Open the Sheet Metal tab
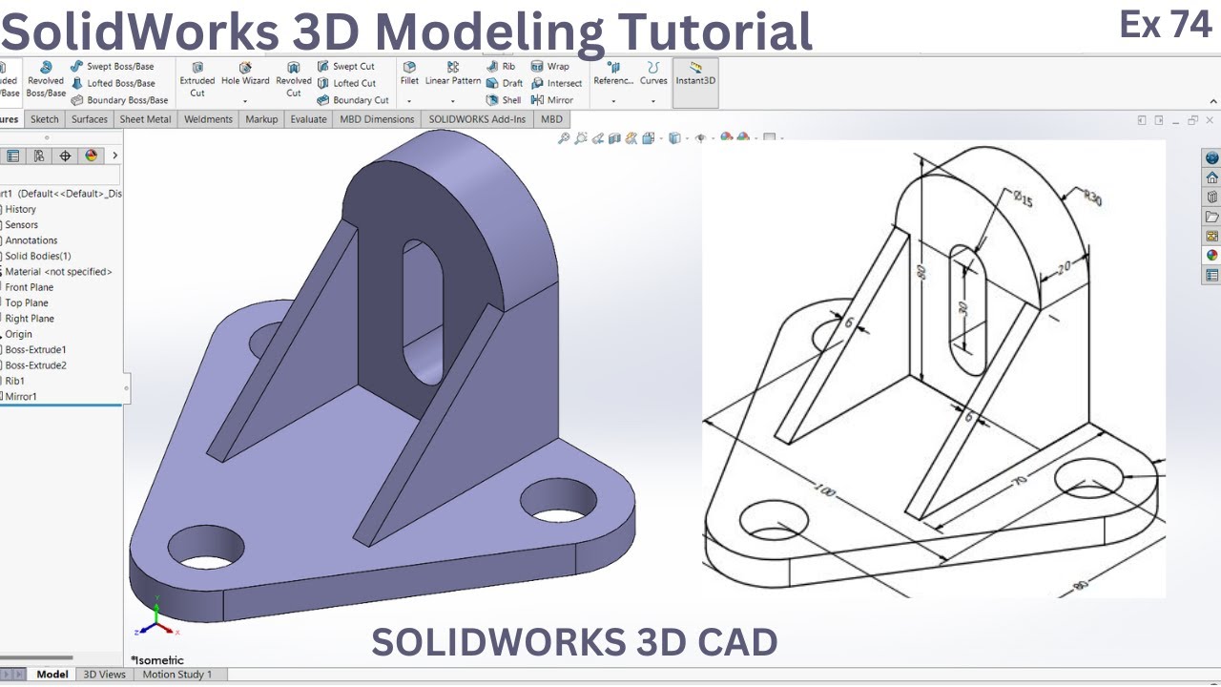The image size is (1221, 687). tap(146, 119)
